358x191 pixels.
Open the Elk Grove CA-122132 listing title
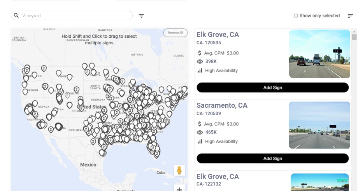coord(218,177)
